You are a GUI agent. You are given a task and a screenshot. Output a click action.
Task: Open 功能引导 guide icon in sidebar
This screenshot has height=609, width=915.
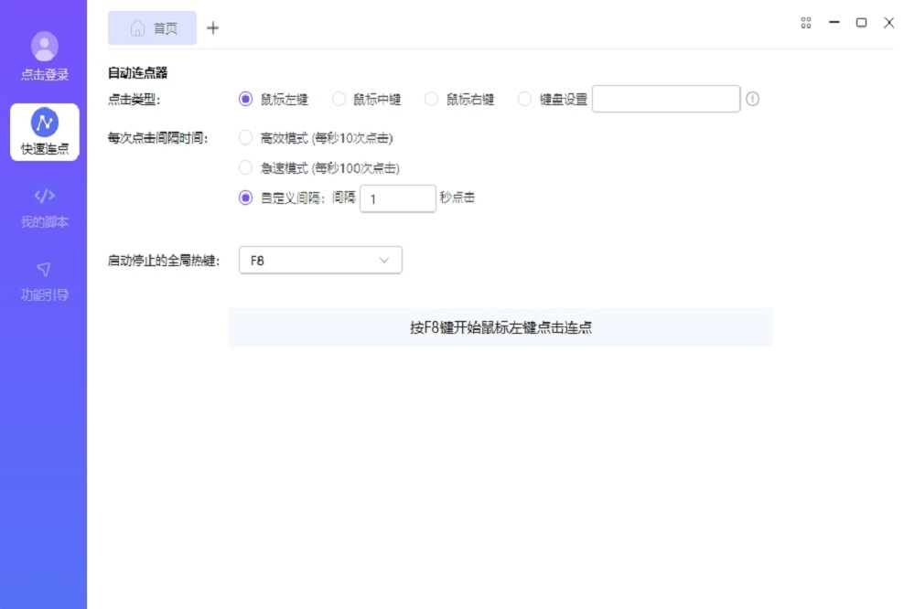[x=44, y=269]
